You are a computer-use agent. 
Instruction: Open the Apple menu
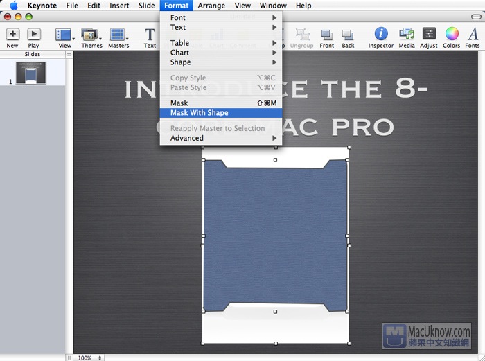[x=14, y=6]
